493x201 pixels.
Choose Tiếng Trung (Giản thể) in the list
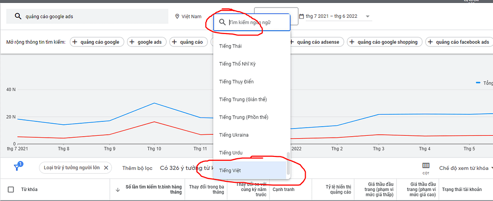pos(250,99)
